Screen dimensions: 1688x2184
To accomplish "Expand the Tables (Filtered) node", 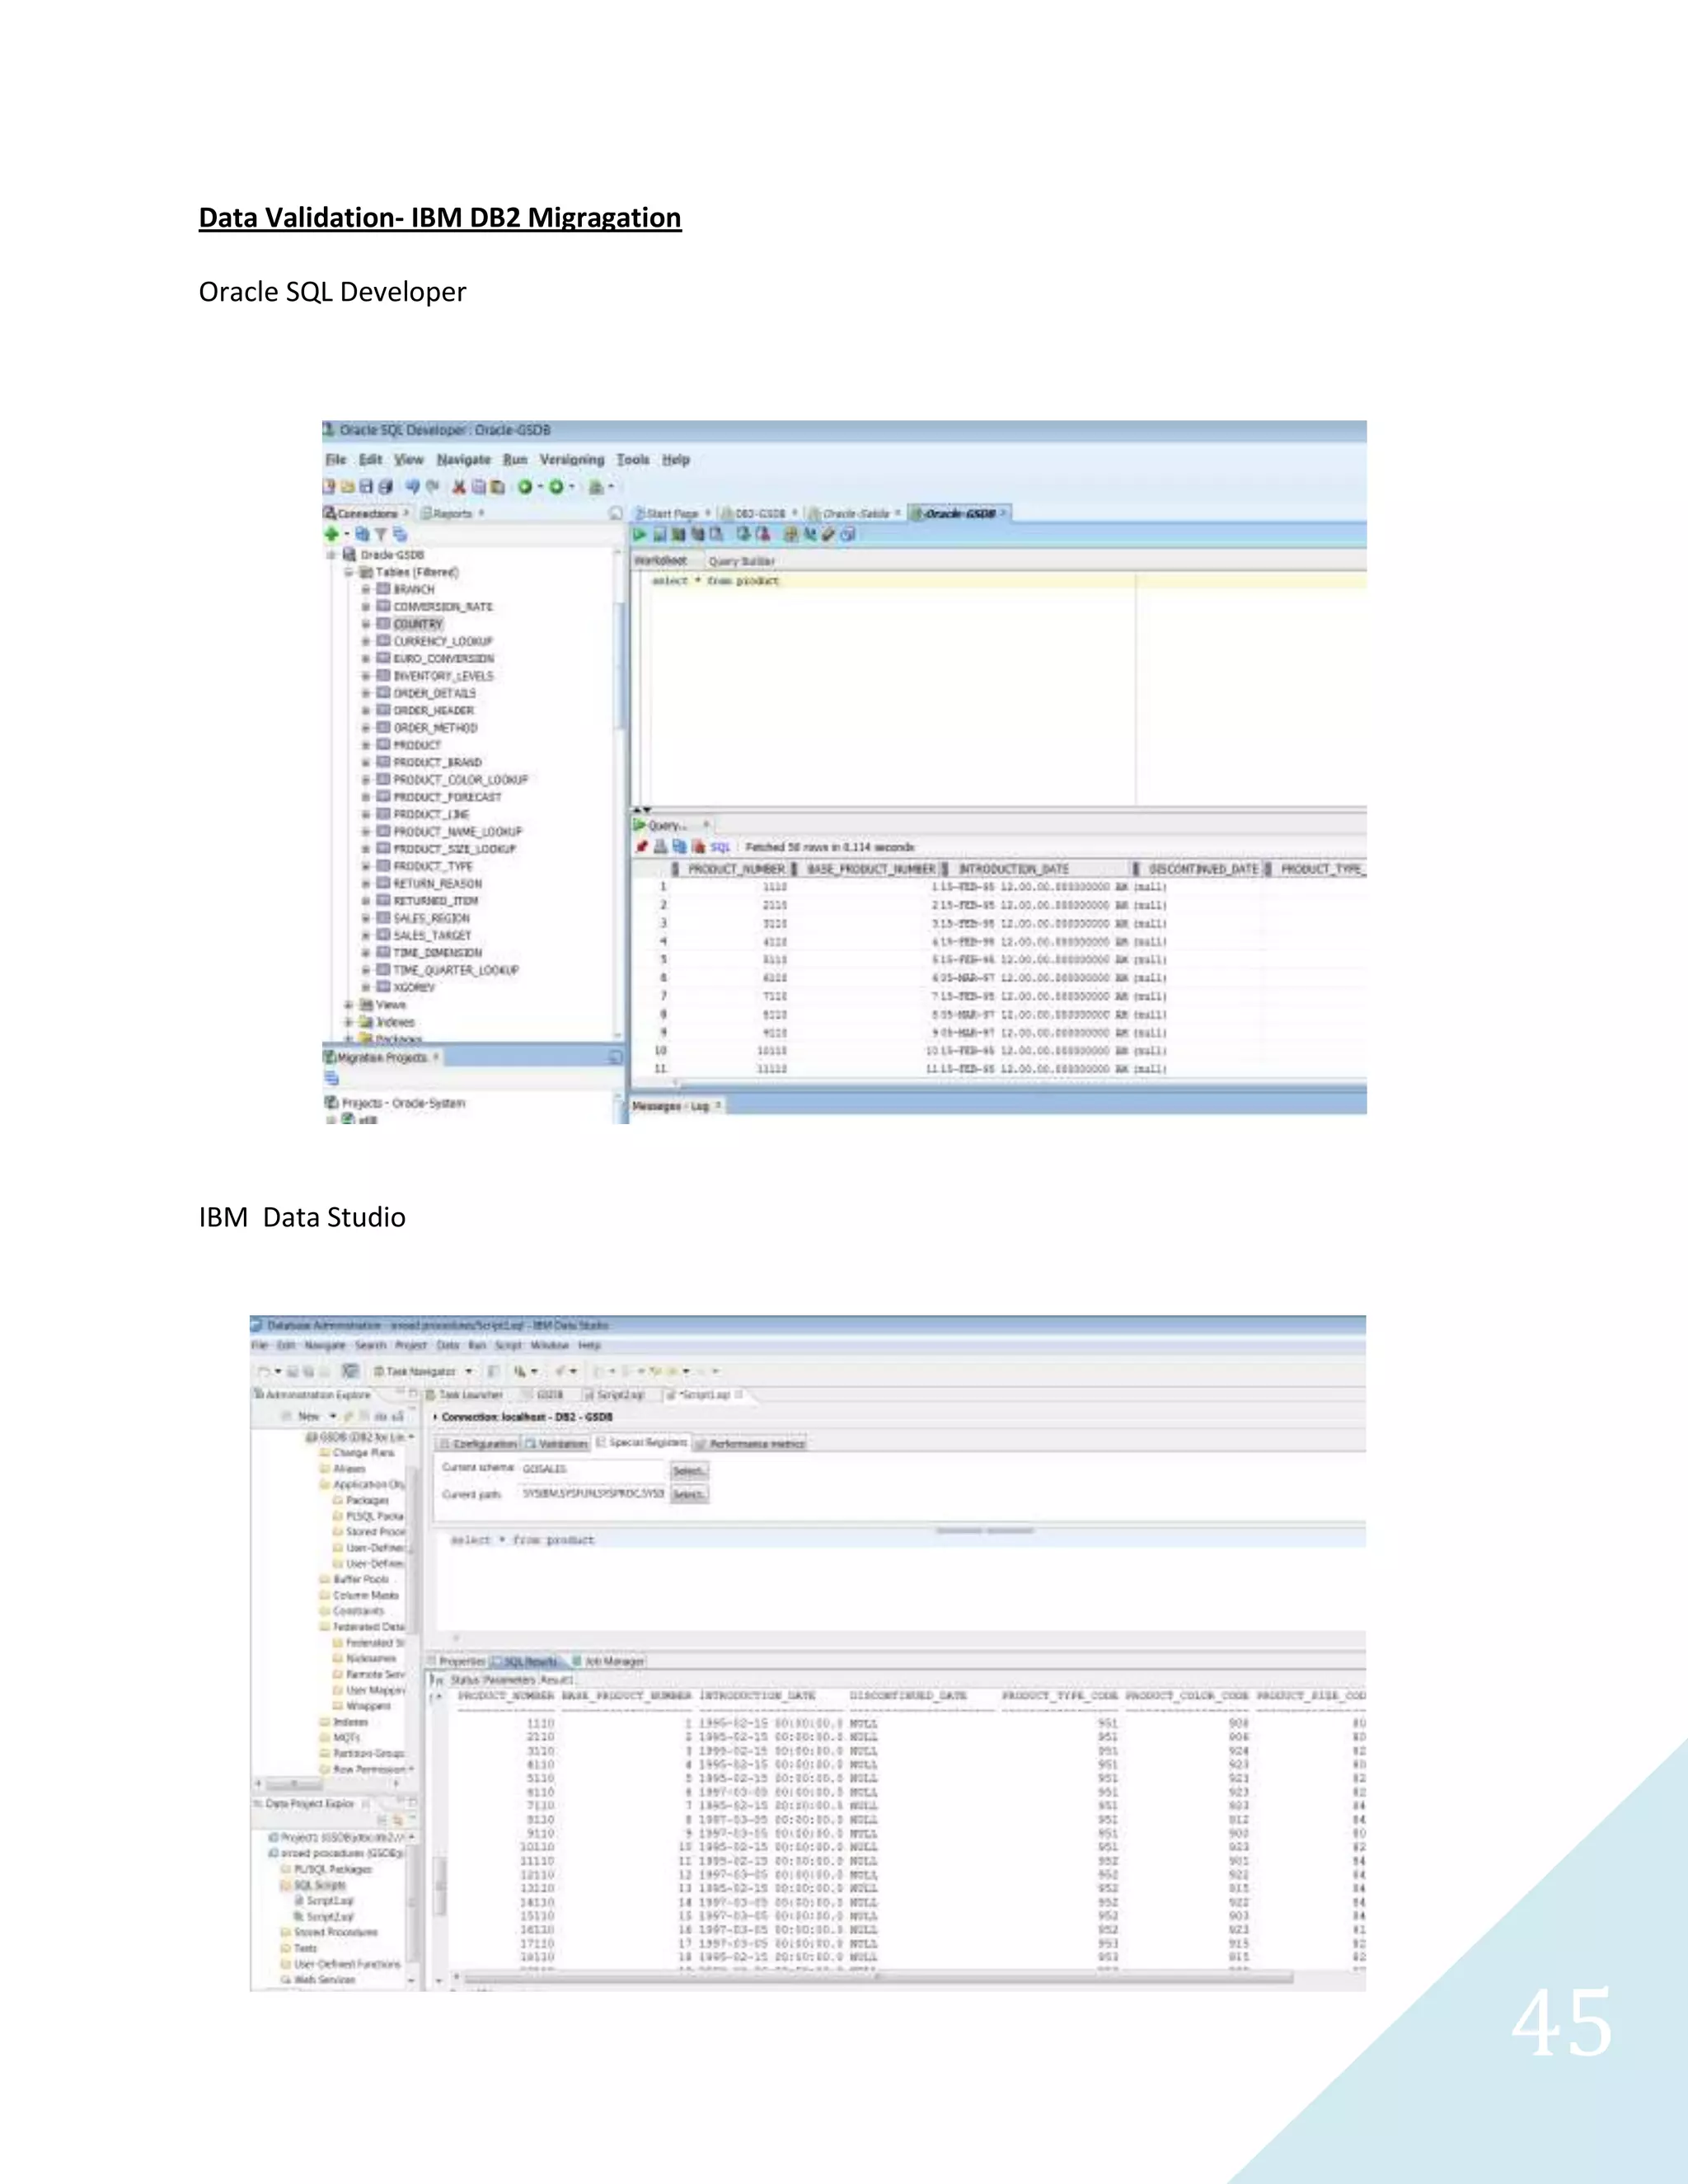I will point(349,572).
